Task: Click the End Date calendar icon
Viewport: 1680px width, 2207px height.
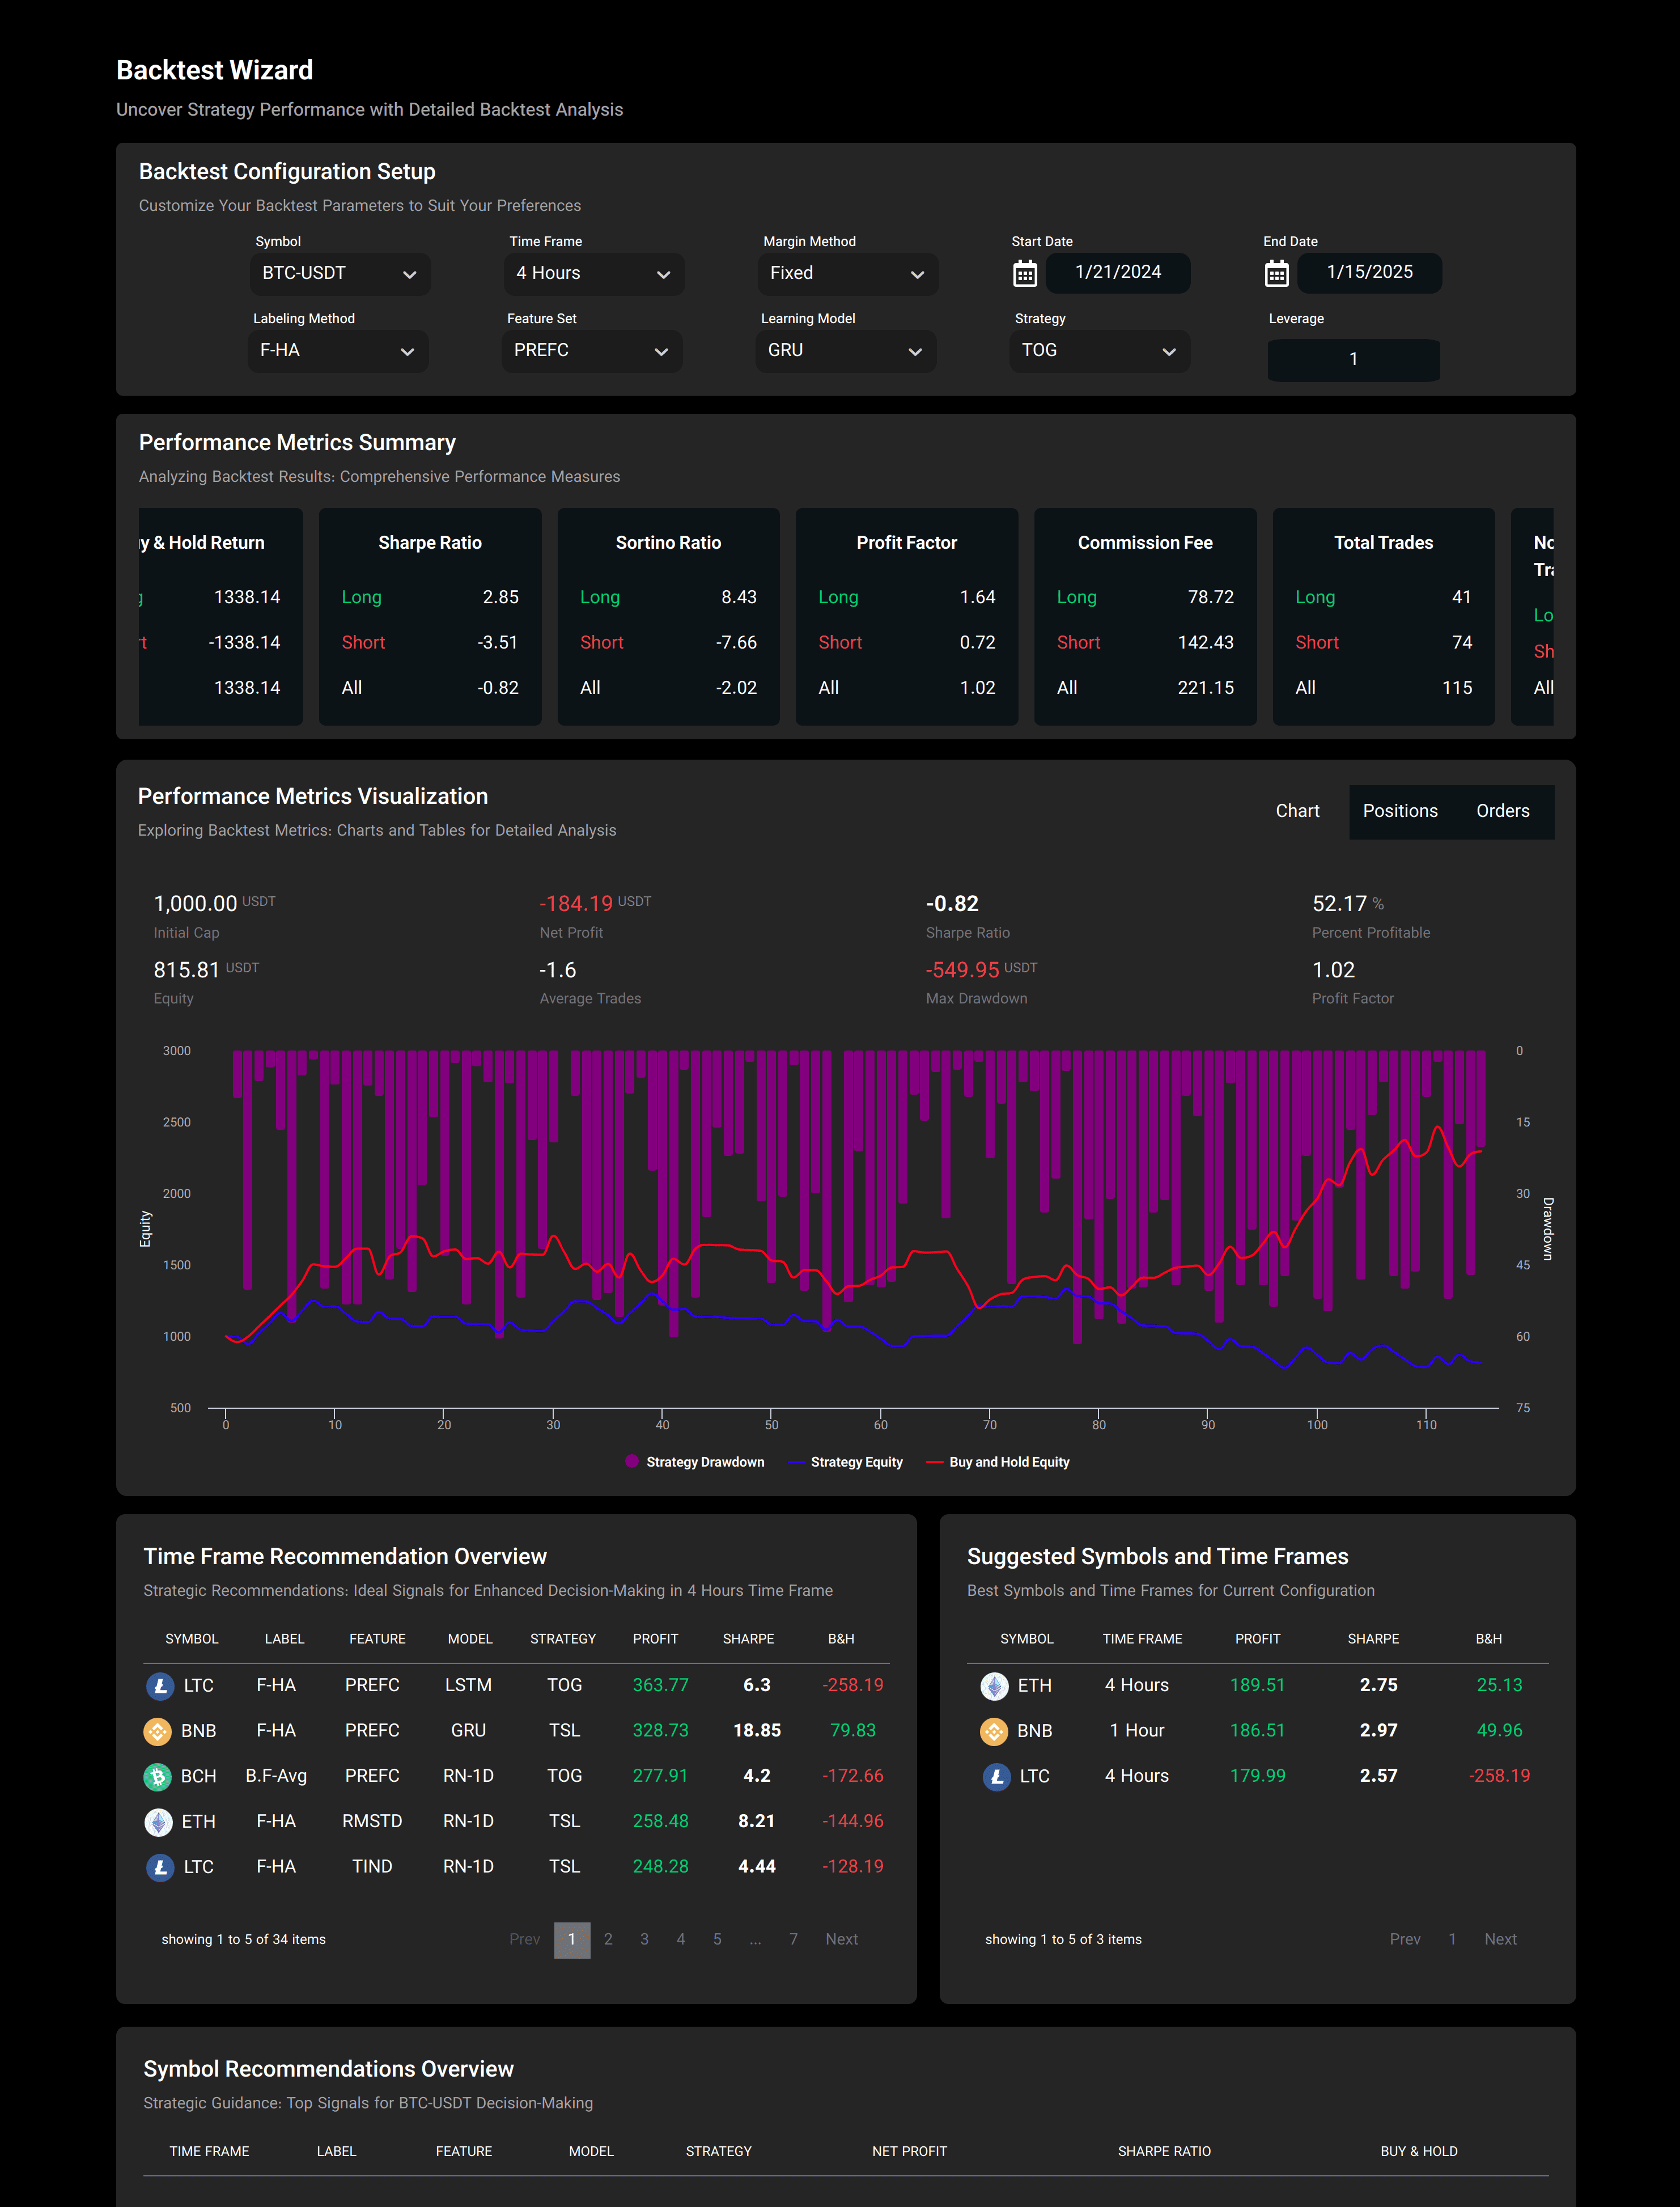Action: point(1276,273)
